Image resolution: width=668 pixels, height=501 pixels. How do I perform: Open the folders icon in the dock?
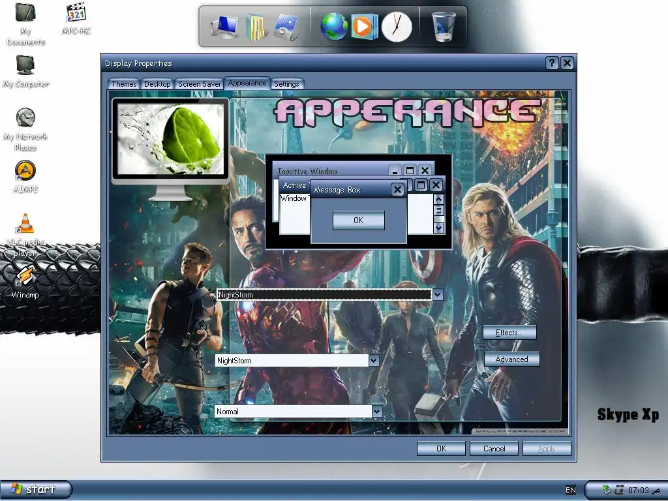[256, 27]
